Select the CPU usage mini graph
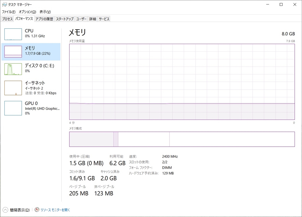This screenshot has width=302, height=217. (x=13, y=34)
